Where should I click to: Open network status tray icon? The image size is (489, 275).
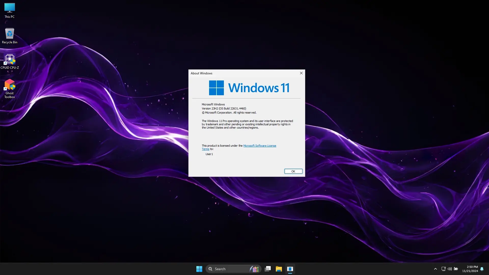click(443, 269)
